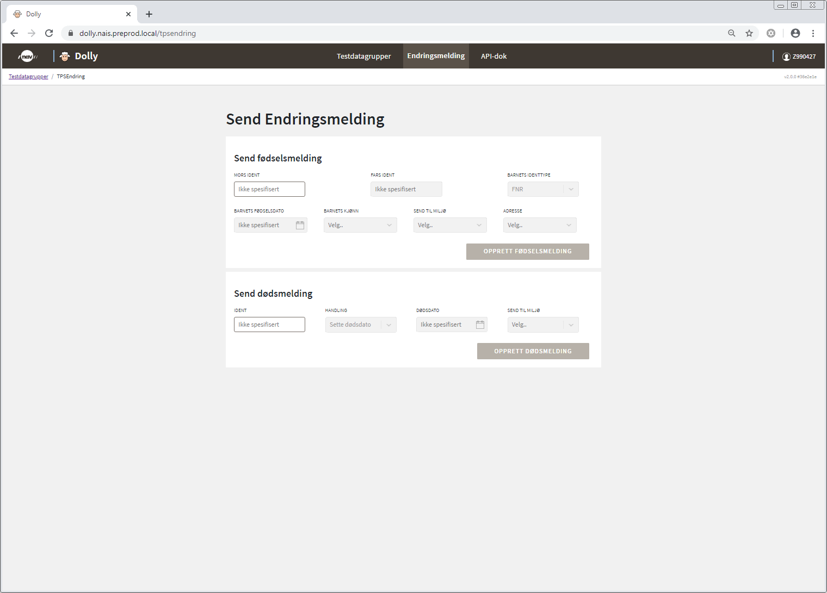This screenshot has width=827, height=593.
Task: Click the zoom icon in the address bar
Action: click(732, 33)
